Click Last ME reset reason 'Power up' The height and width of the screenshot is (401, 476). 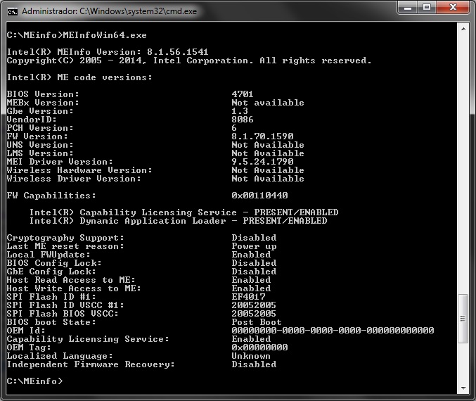254,246
